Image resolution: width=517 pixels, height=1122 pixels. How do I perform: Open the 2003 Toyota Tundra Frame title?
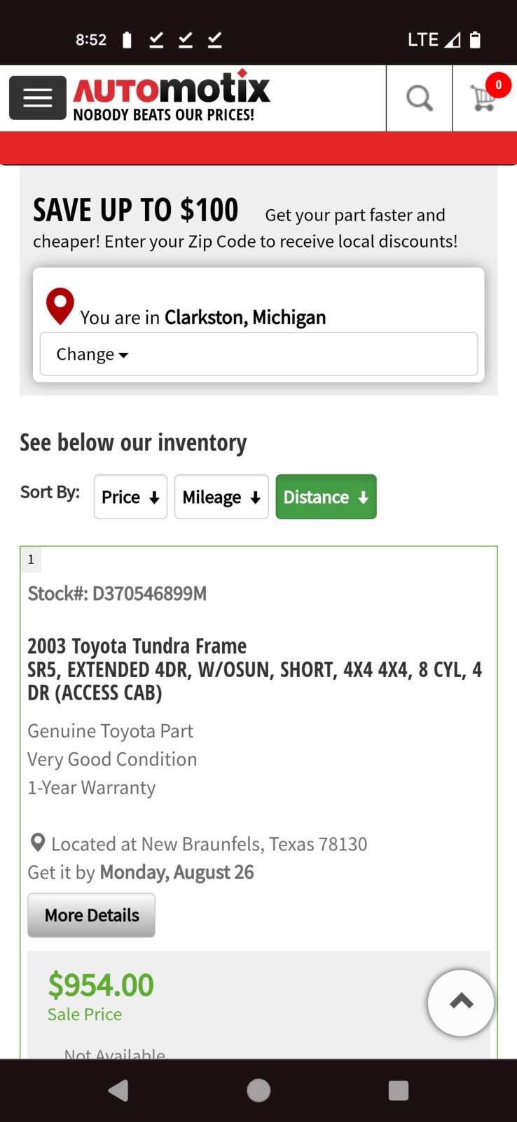[x=137, y=646]
